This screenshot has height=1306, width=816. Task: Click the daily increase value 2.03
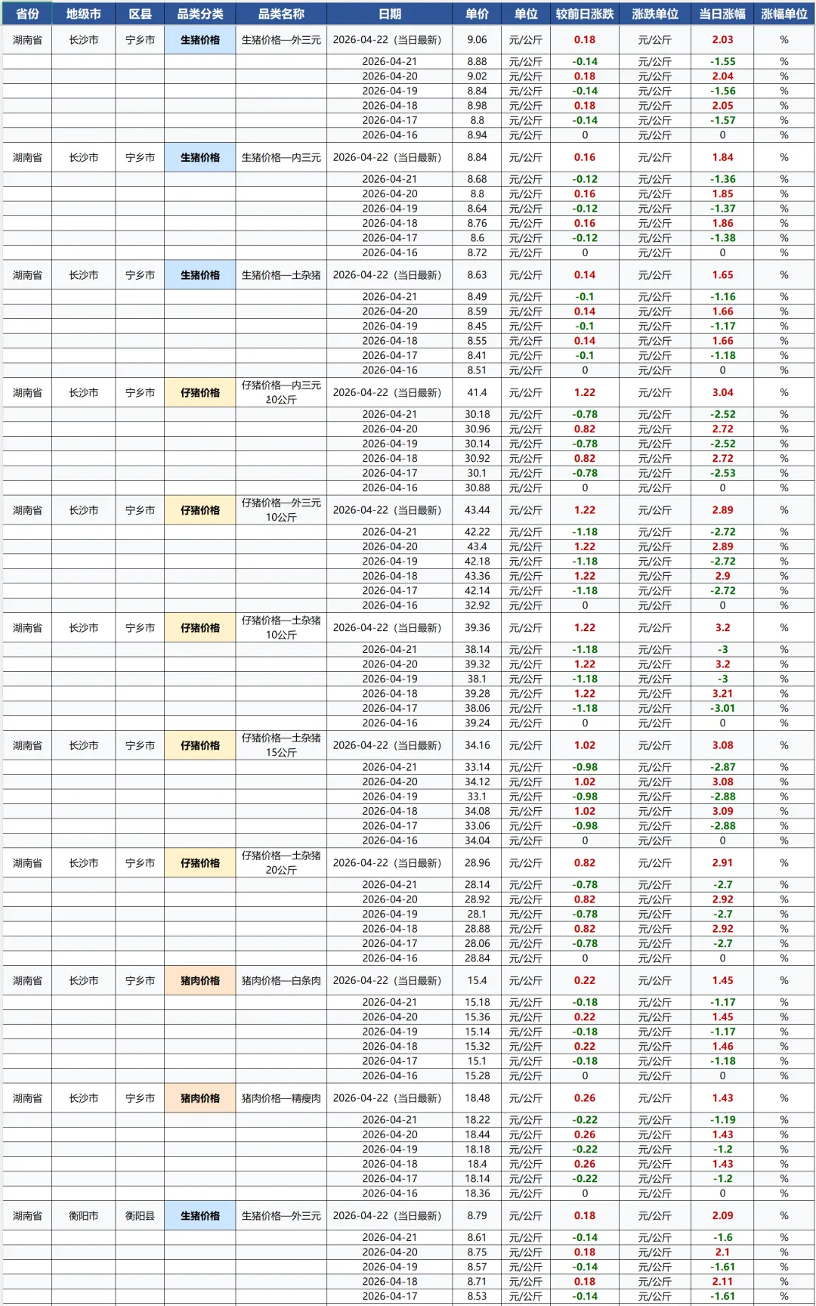tap(722, 40)
